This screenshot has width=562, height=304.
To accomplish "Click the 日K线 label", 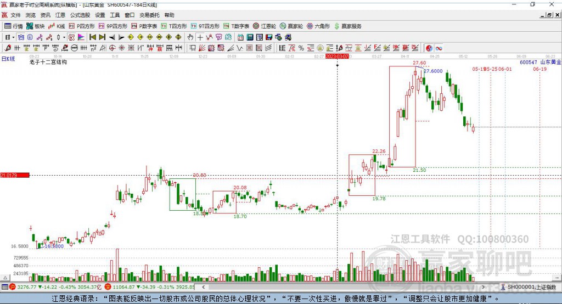I will [x=8, y=59].
